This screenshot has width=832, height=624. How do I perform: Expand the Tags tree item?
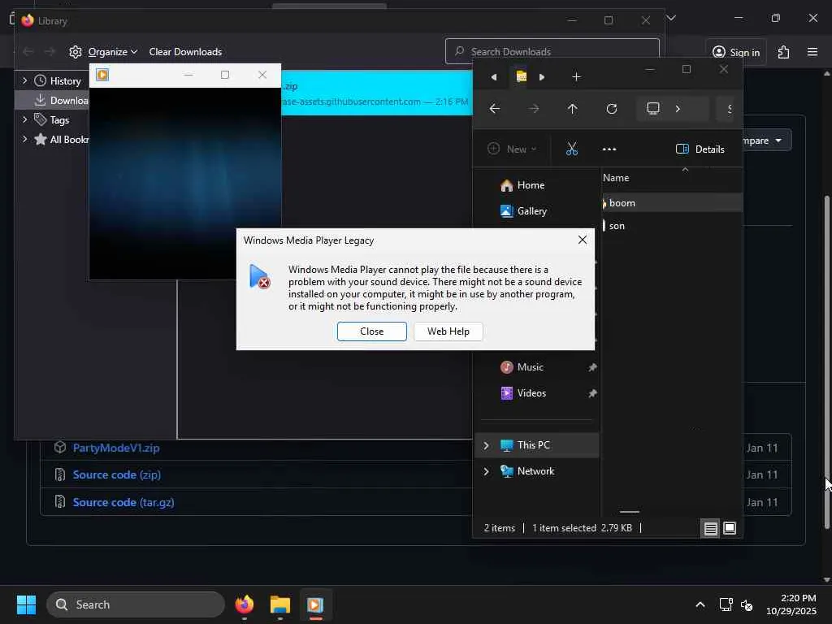[x=24, y=120]
